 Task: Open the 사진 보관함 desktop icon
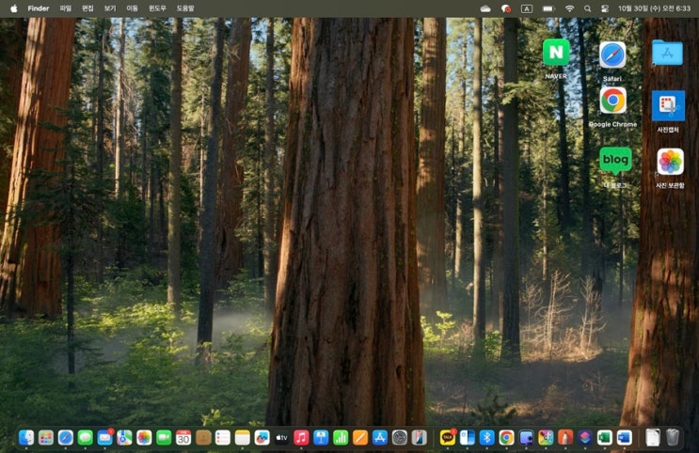(670, 162)
